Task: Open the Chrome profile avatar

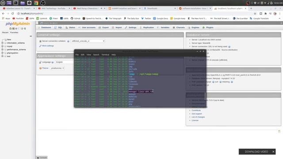Action: 275,14
